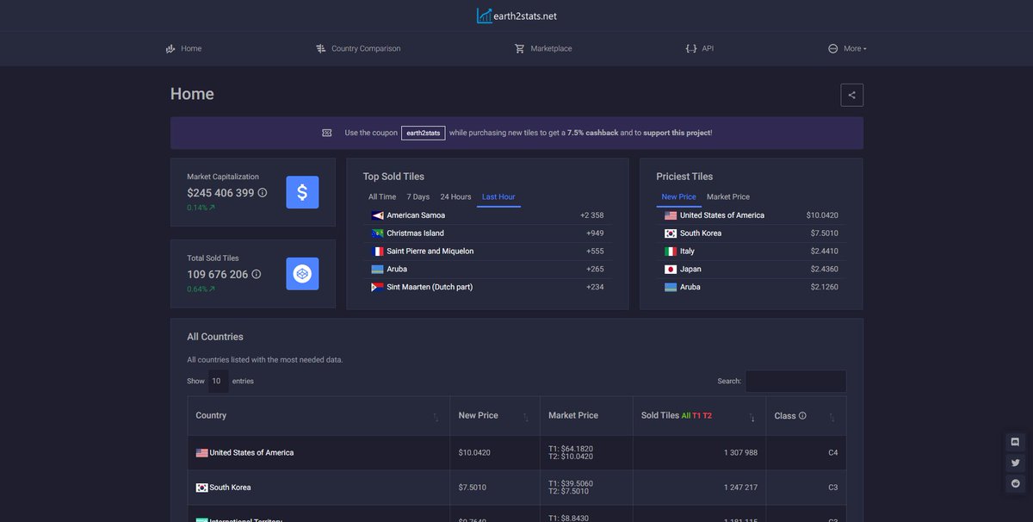Screen dimensions: 1033x522
Task: Click South Korea flag in table
Action: point(201,488)
